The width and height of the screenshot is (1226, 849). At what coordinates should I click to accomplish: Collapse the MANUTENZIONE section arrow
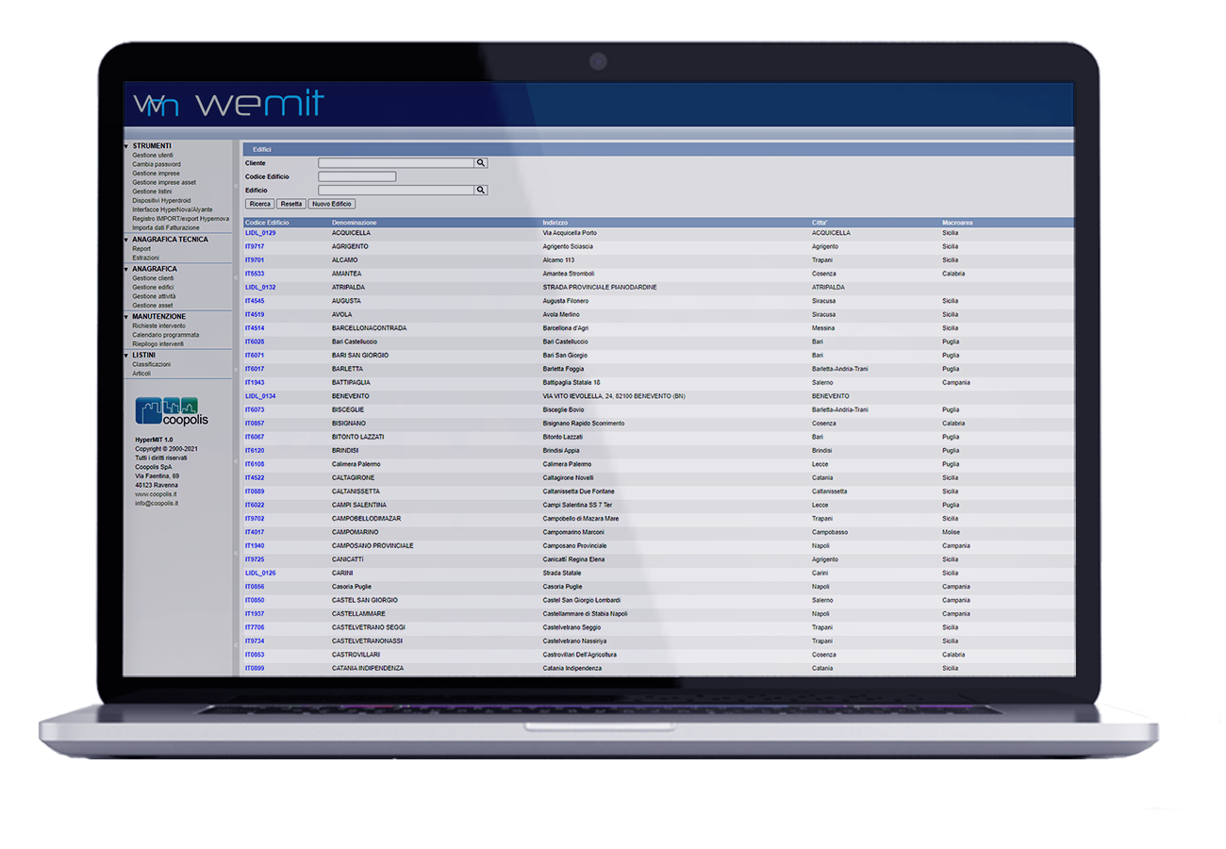pyautogui.click(x=126, y=317)
